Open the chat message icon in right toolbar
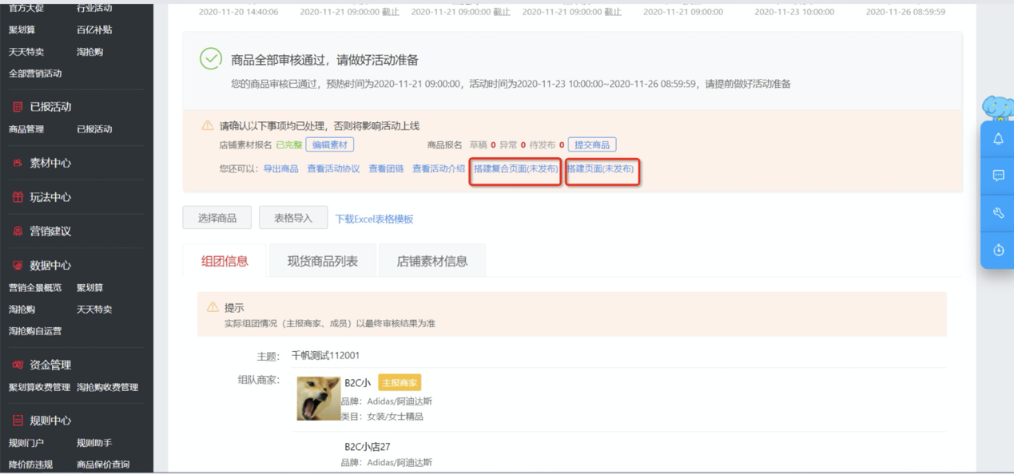The width and height of the screenshot is (1014, 474). click(x=998, y=176)
